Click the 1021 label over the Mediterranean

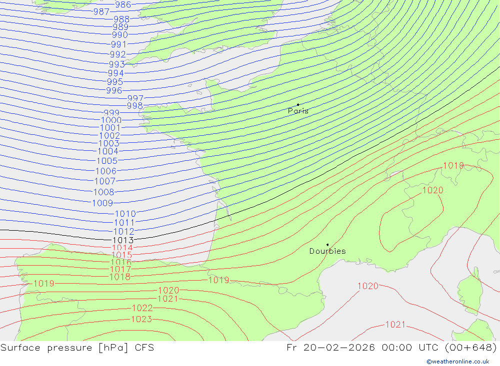[x=395, y=325]
